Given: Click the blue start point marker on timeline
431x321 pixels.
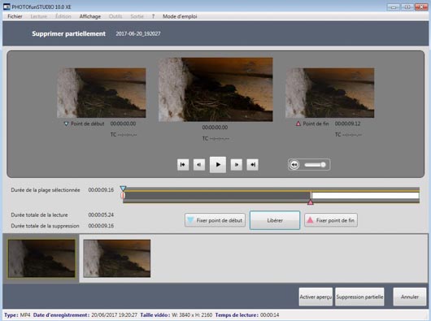Looking at the screenshot, I should 123,189.
